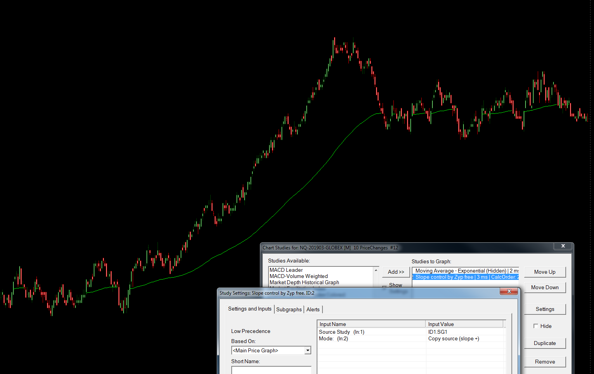Select Slope control by Zyp free study
The width and height of the screenshot is (594, 374).
(x=466, y=277)
